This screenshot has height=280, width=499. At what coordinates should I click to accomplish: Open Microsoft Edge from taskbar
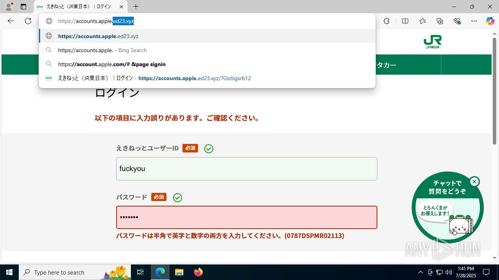click(x=160, y=272)
